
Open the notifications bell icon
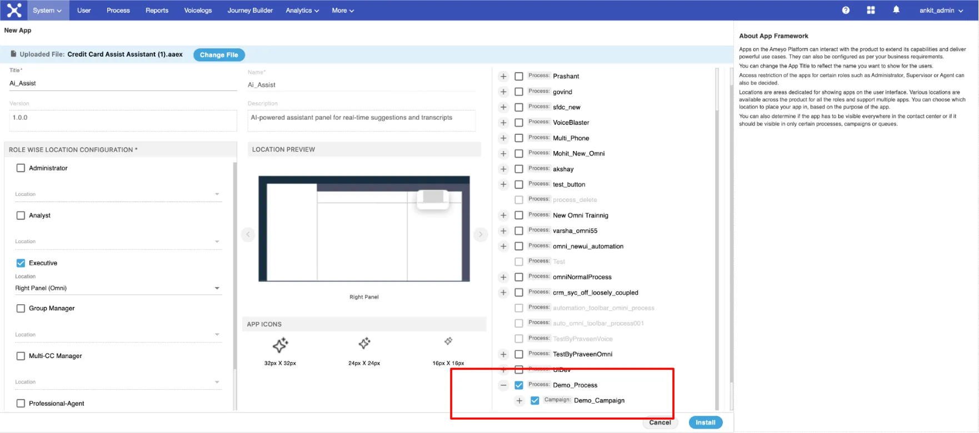pyautogui.click(x=896, y=10)
